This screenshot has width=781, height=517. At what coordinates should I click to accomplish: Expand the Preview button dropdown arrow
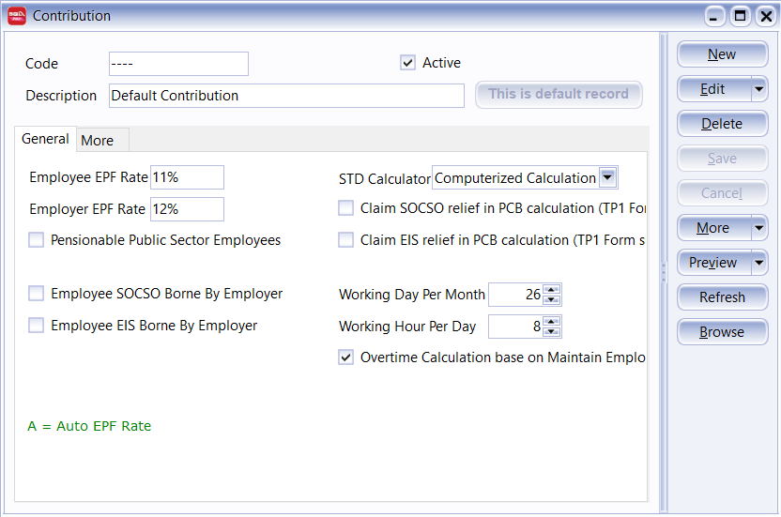click(758, 263)
